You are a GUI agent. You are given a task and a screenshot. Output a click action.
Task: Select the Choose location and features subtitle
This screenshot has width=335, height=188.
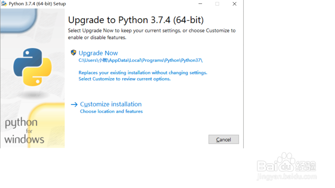pos(111,111)
